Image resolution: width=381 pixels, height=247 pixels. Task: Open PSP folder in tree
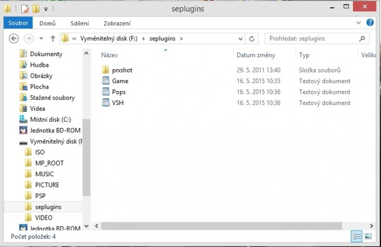tap(40, 196)
